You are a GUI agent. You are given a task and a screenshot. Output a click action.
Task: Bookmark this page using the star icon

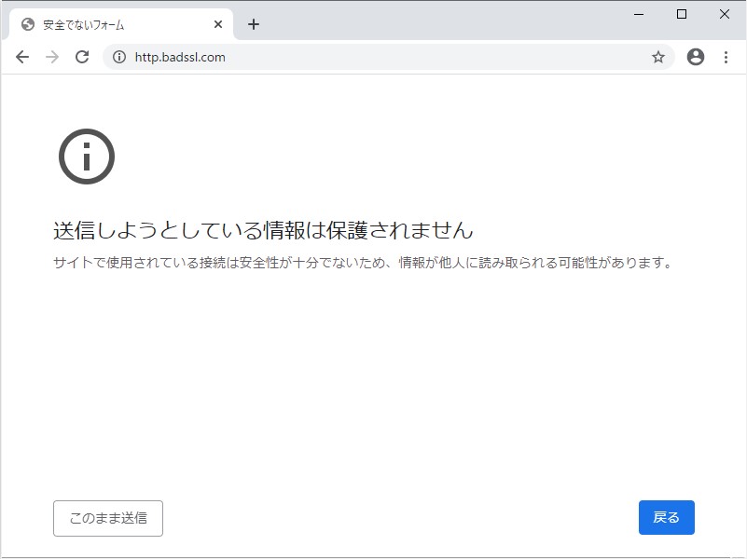pos(659,57)
